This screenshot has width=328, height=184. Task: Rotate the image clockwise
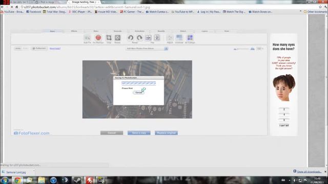[x=139, y=38]
